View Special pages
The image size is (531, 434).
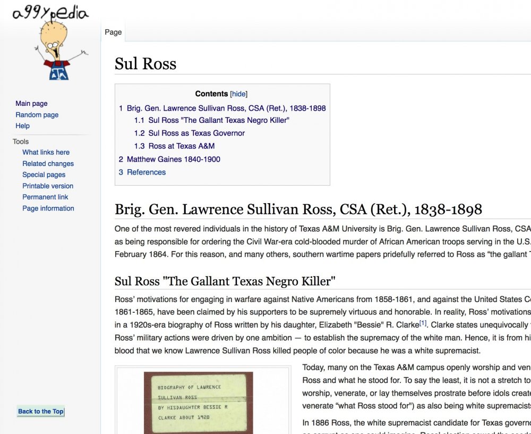coord(44,174)
